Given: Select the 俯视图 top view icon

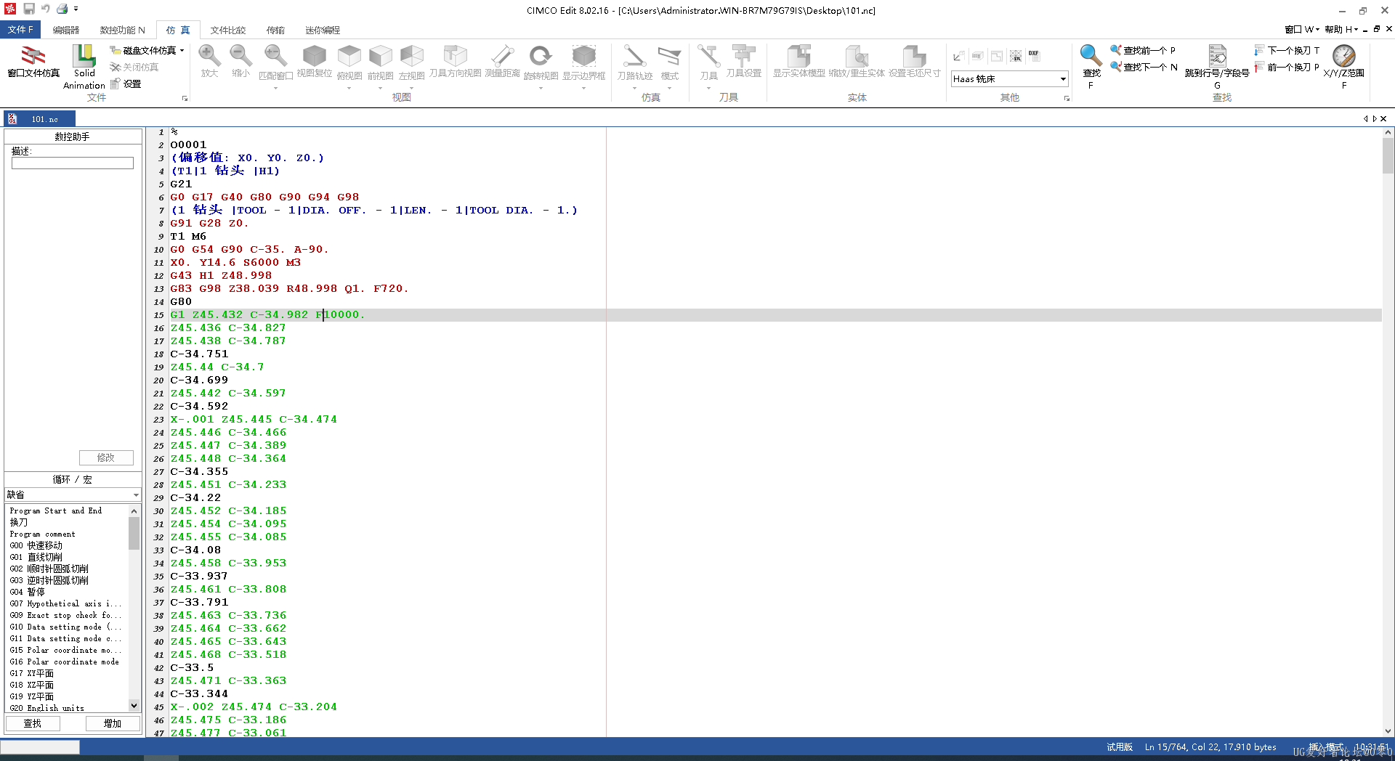Looking at the screenshot, I should click(349, 56).
